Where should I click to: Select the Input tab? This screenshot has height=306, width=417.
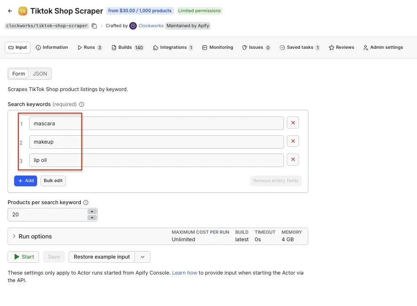(17, 47)
